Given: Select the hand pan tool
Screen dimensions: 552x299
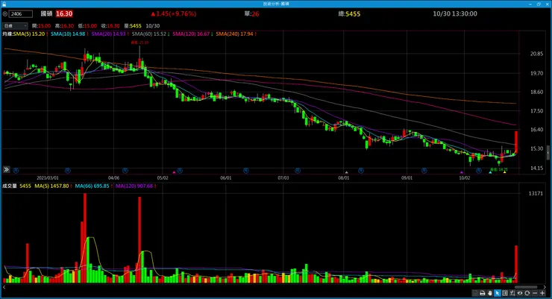Looking at the screenshot, I should (x=489, y=293).
